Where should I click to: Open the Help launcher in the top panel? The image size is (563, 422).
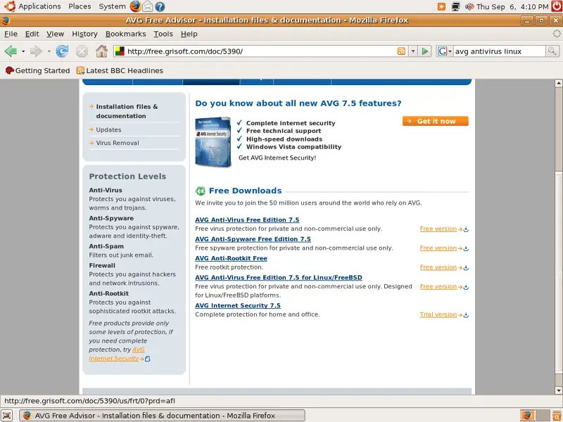(x=160, y=6)
